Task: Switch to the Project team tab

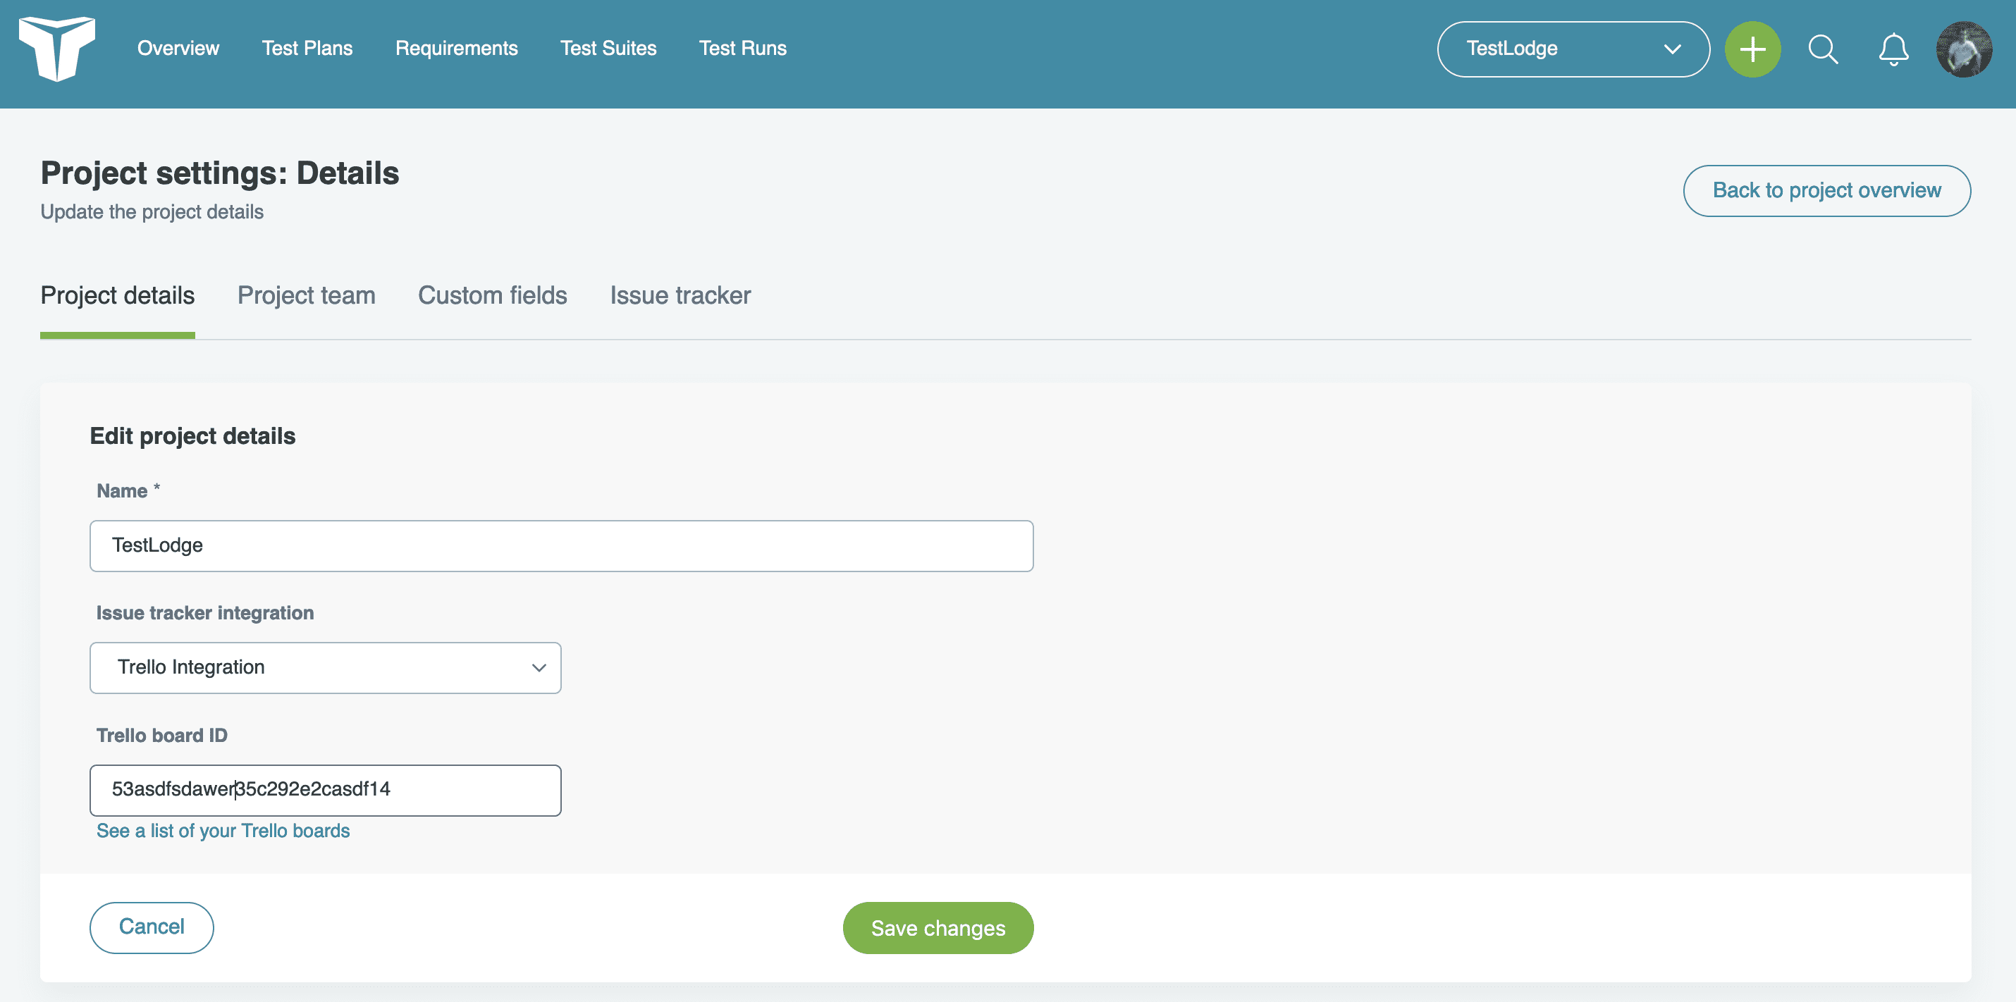Action: 306,296
